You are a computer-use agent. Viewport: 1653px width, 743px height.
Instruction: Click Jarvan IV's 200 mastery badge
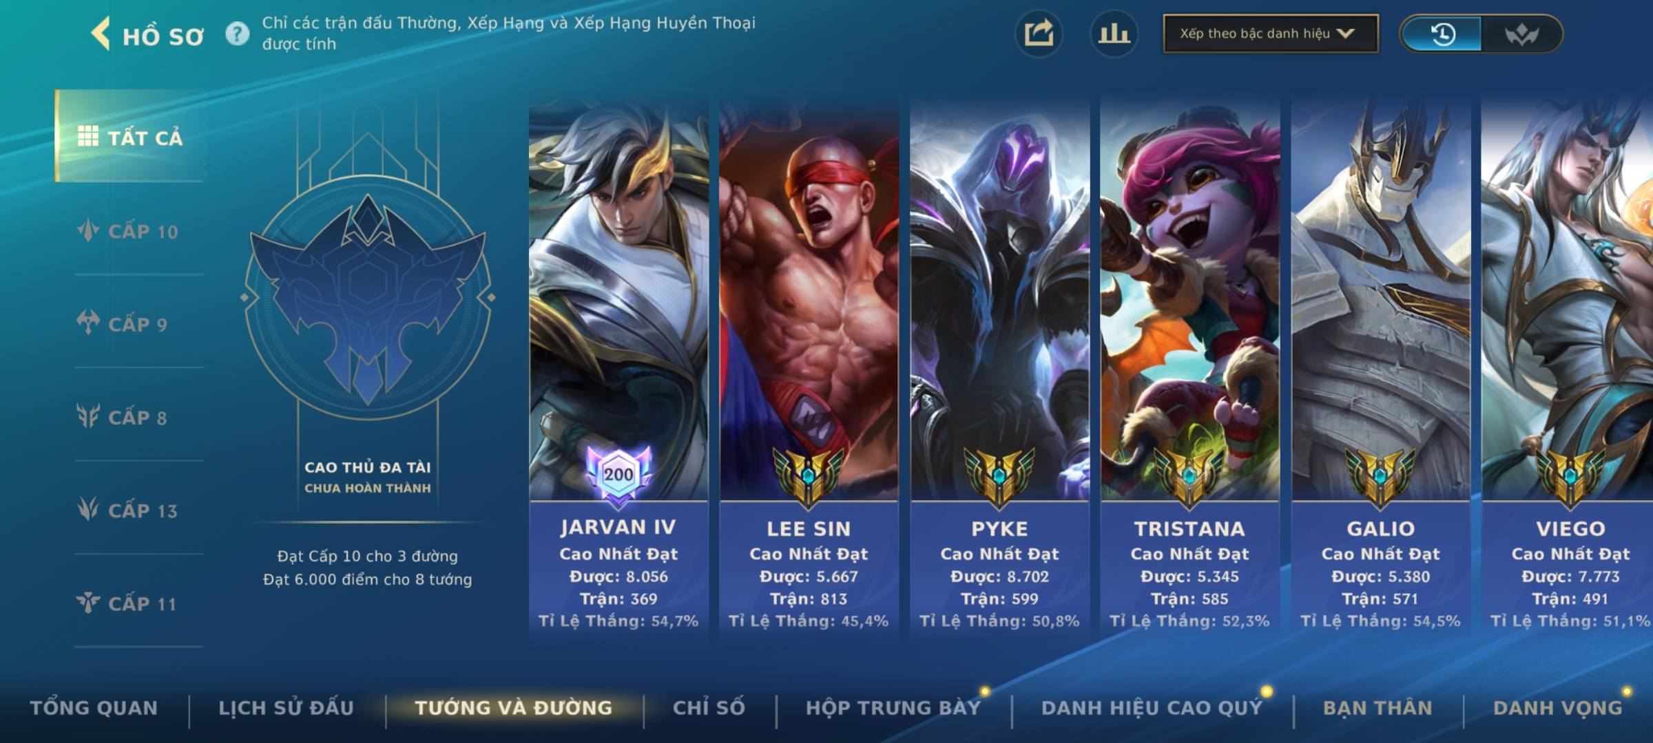(x=618, y=474)
